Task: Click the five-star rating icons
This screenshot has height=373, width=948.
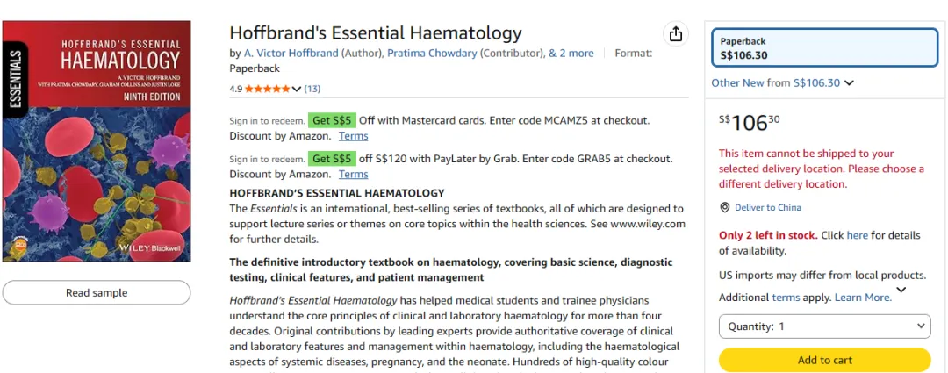Action: coord(267,89)
